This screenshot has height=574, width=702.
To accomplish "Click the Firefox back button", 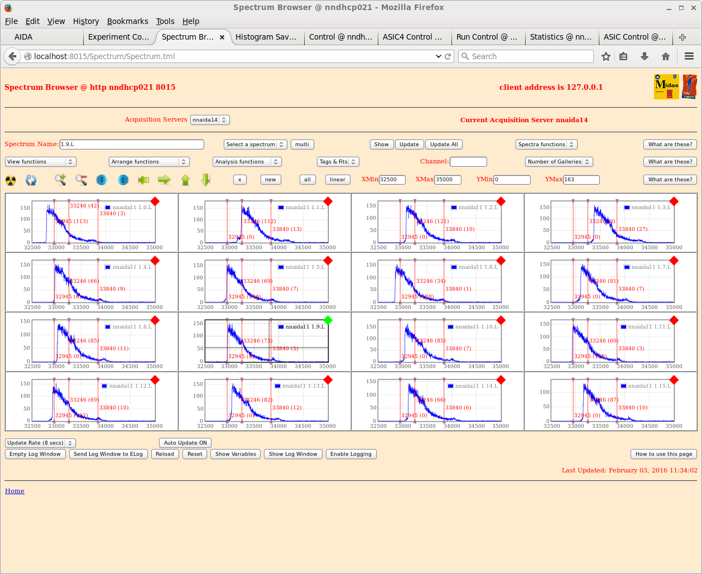I will 12,56.
